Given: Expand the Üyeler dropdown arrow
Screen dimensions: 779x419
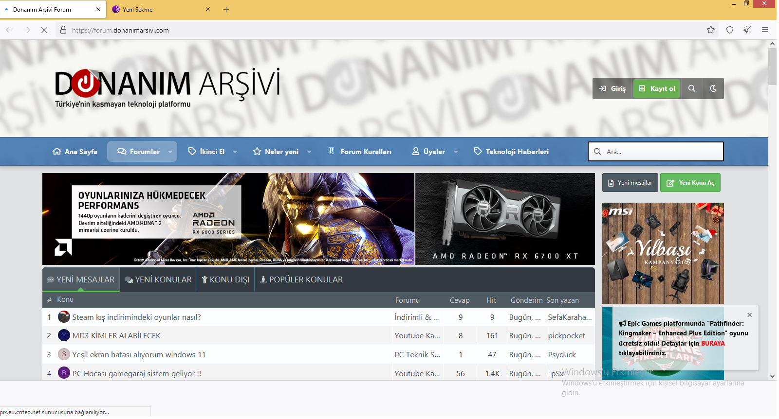Looking at the screenshot, I should [x=456, y=152].
